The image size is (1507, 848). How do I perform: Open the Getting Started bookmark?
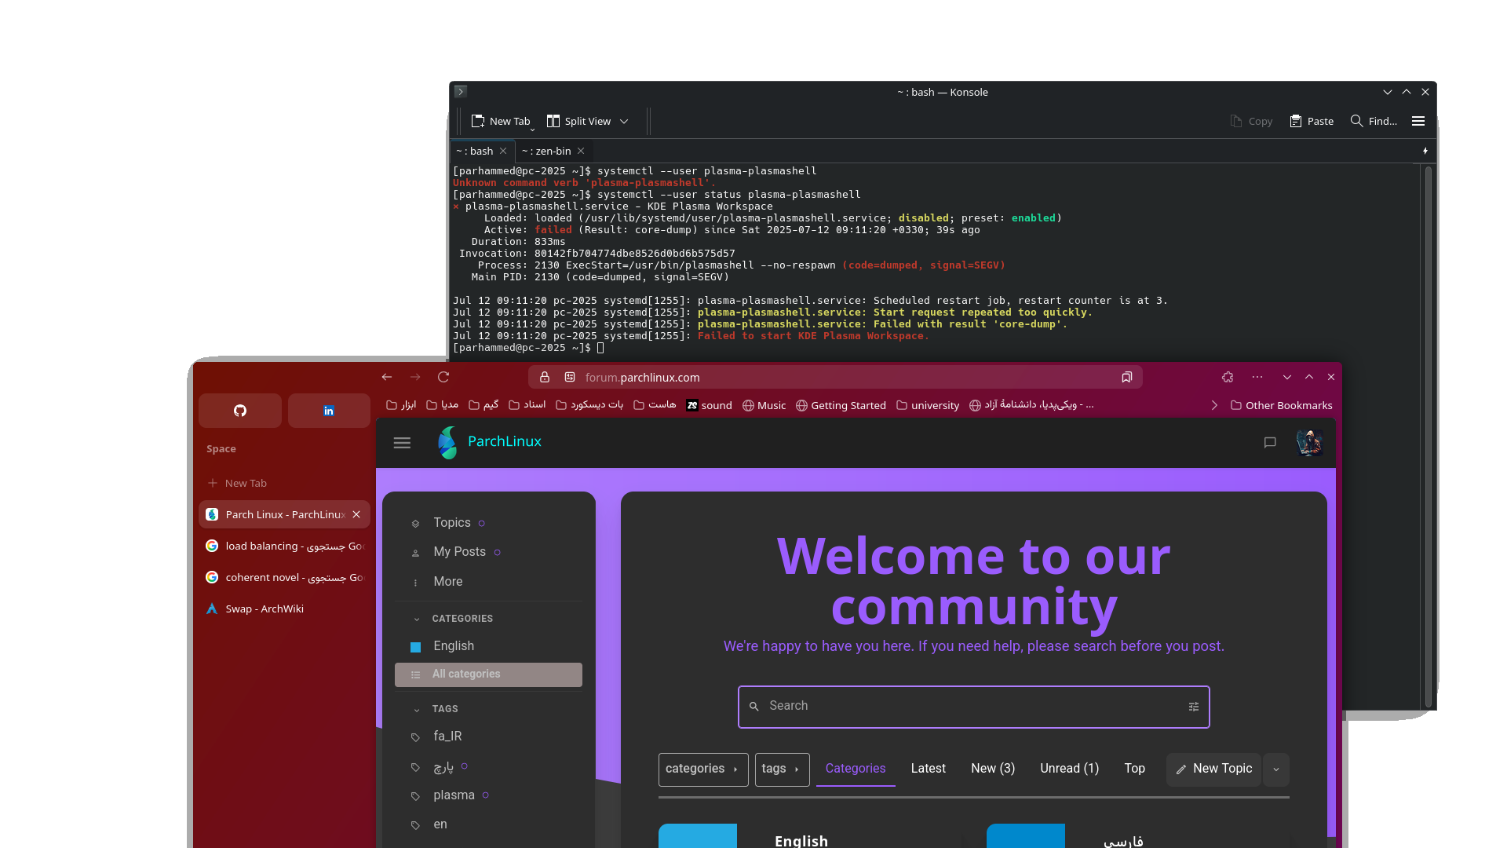pyautogui.click(x=841, y=405)
